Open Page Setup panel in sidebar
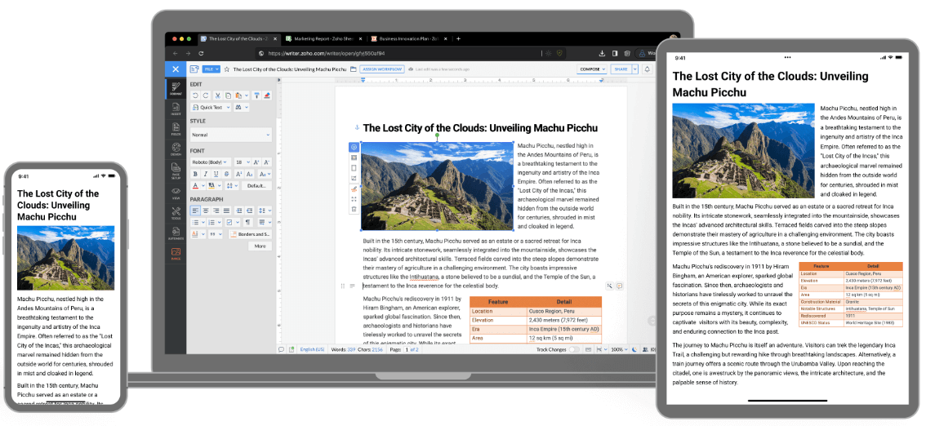 pyautogui.click(x=176, y=171)
